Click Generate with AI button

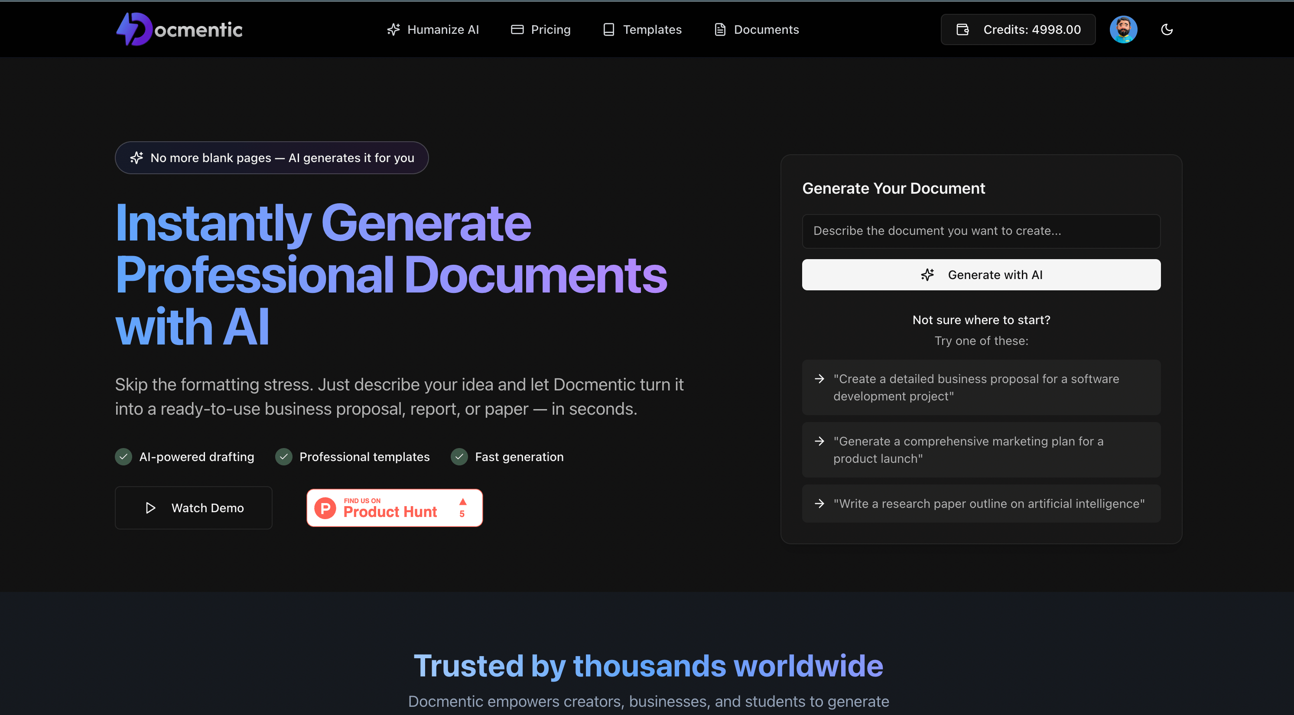click(x=981, y=275)
